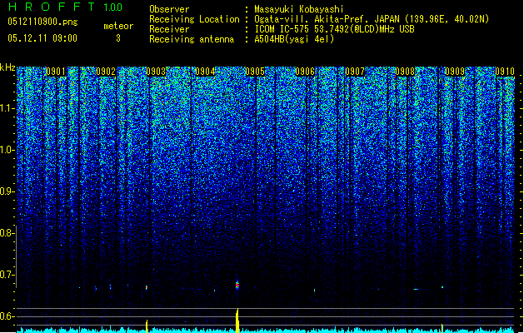The width and height of the screenshot is (524, 333).
Task: Click the 0906 time marker
Action: tap(305, 72)
